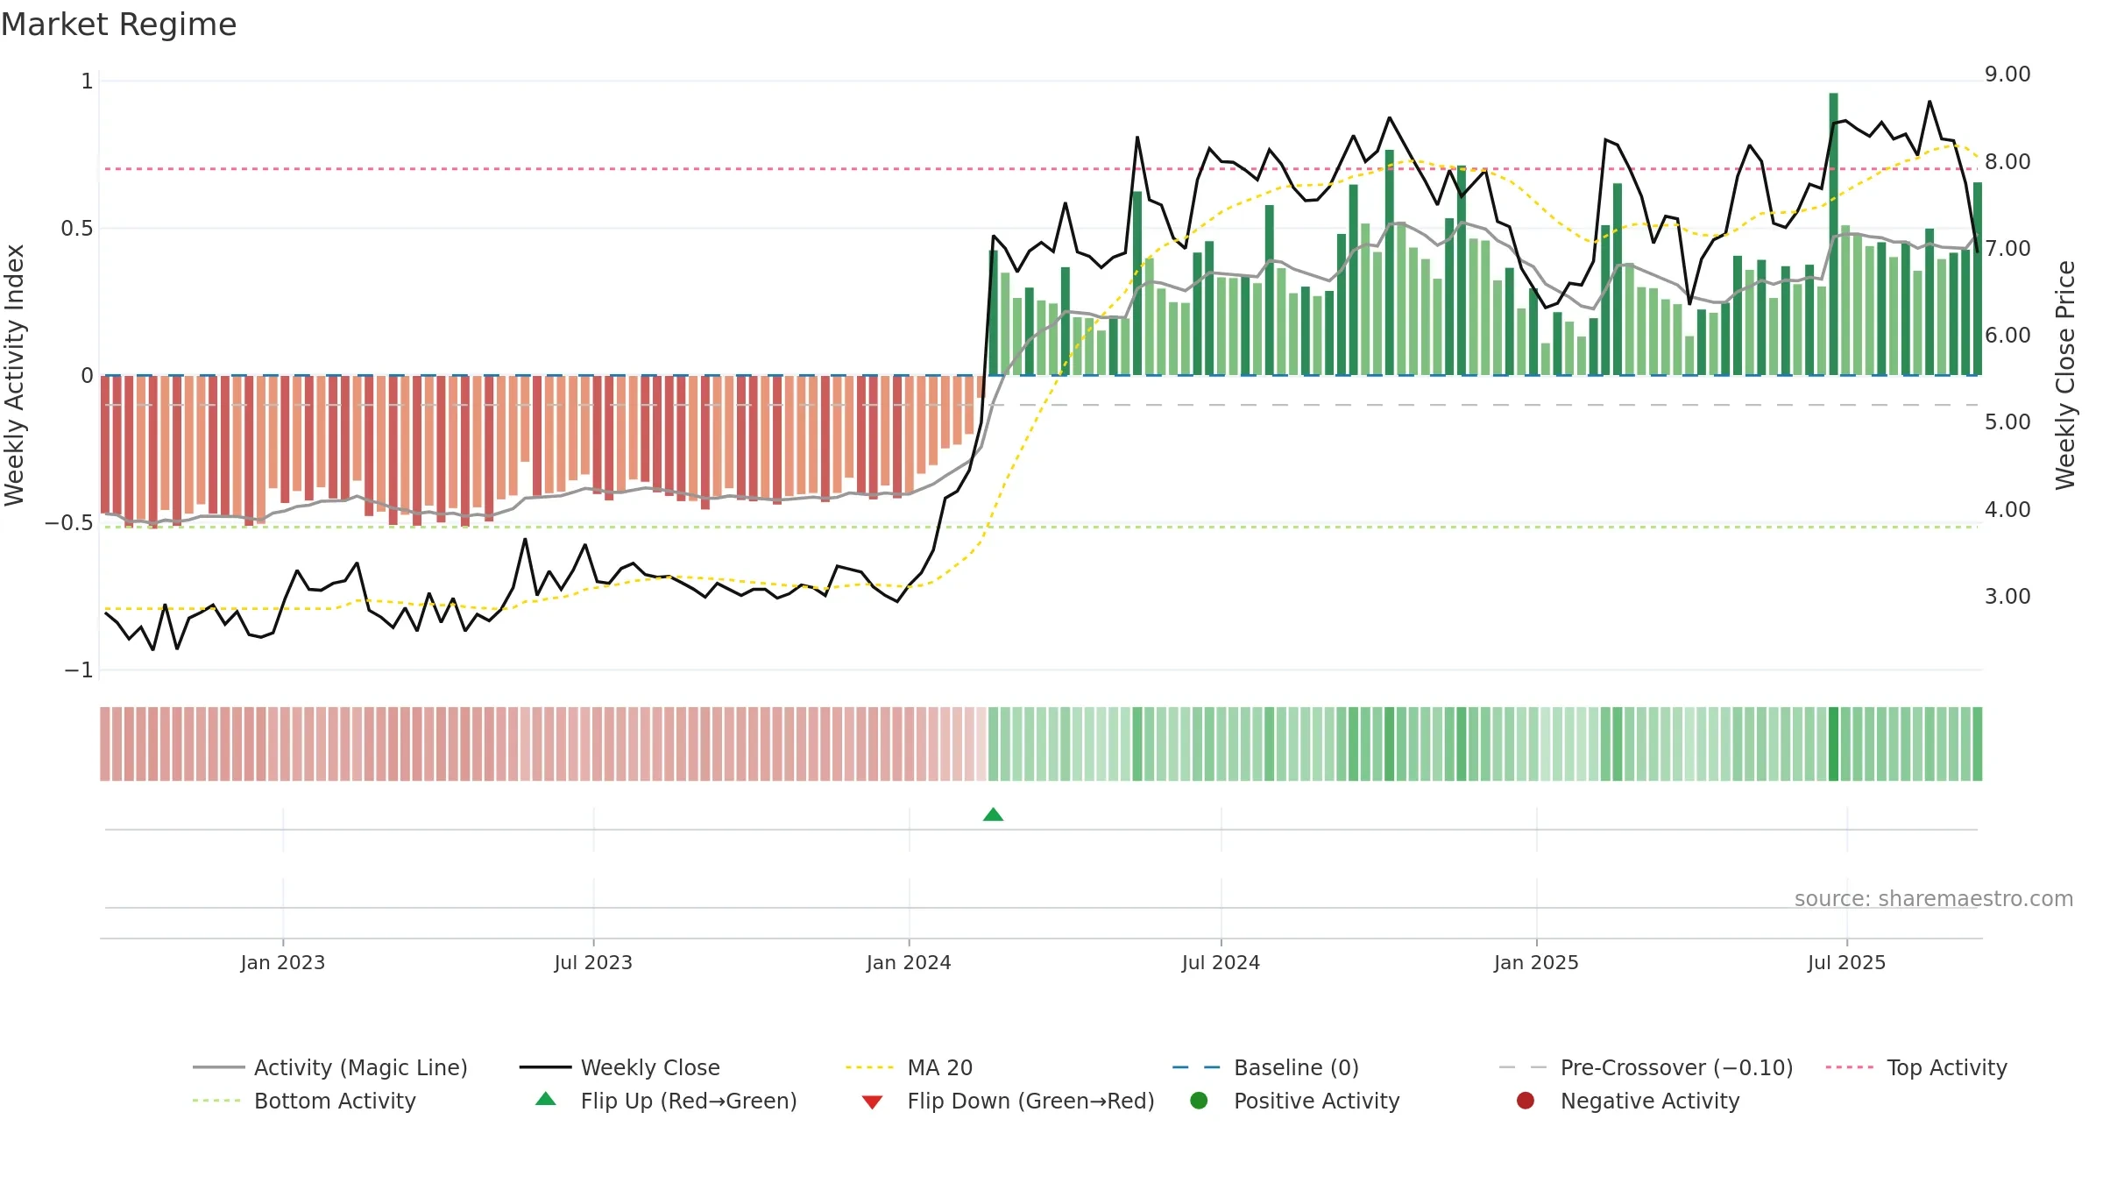Click the red Negative Activity legend circle
Screen dimensions: 2103x1183
click(x=1526, y=1100)
